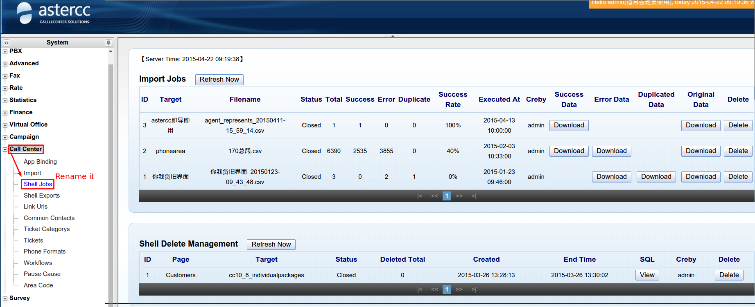Click the scroll-up arrow in sidebar tree
755x307 pixels.
point(111,51)
